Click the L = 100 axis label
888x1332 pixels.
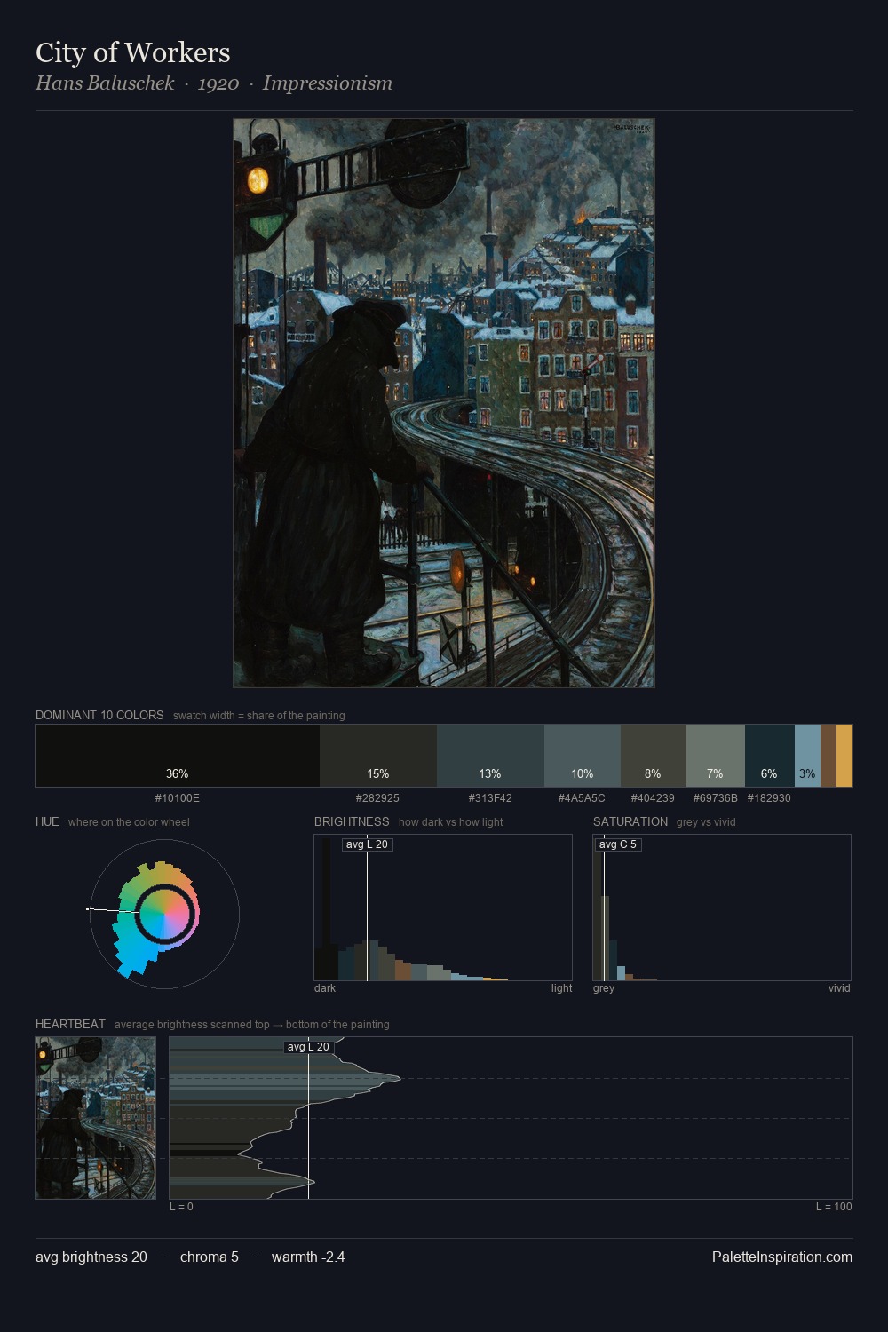tap(834, 1207)
